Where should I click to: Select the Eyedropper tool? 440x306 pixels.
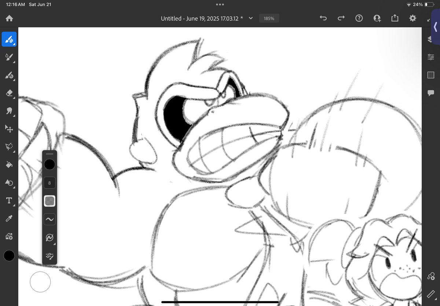tap(9, 219)
